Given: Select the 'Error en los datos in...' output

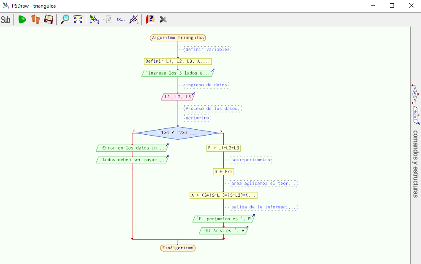Looking at the screenshot, I should click(132, 148).
